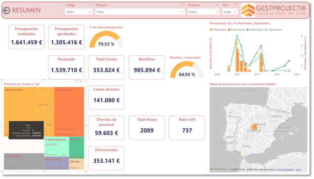Click the PORTUGAL label on the map
Screen dimensions: 314x179
[x=224, y=143]
